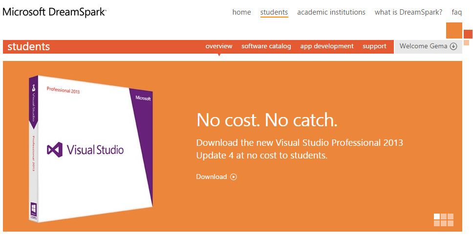
Task: Expand the Welcome Gema account menu
Action: [429, 46]
